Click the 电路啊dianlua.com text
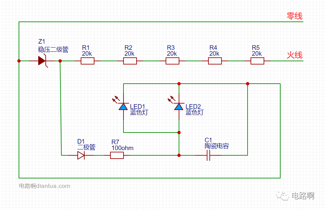 pyautogui.click(x=44, y=186)
